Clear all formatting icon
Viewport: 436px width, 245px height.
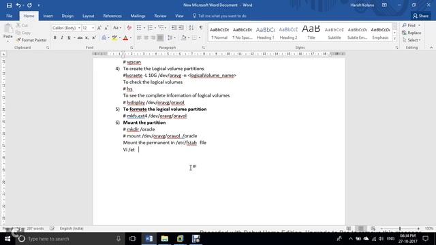pos(129,28)
